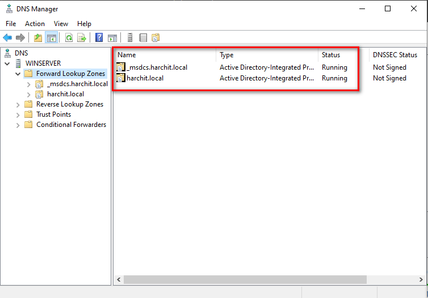Click the Show/Hide Action Pane toolbar icon
The width and height of the screenshot is (428, 298).
(112, 38)
